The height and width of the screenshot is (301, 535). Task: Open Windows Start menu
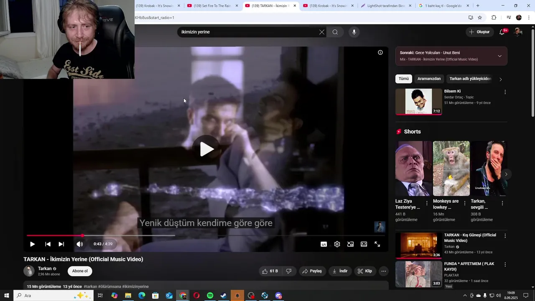tap(7, 296)
